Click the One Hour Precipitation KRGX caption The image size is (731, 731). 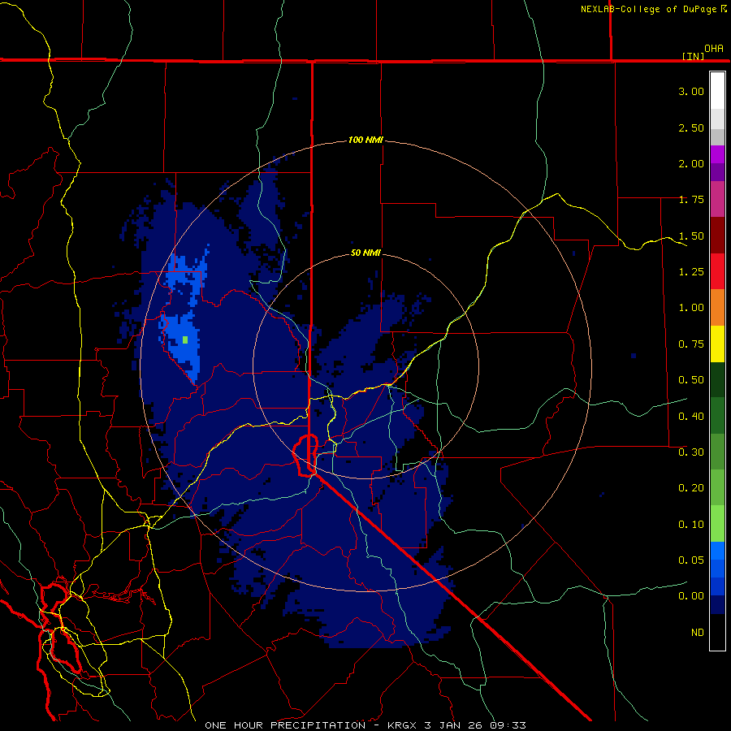pyautogui.click(x=365, y=725)
